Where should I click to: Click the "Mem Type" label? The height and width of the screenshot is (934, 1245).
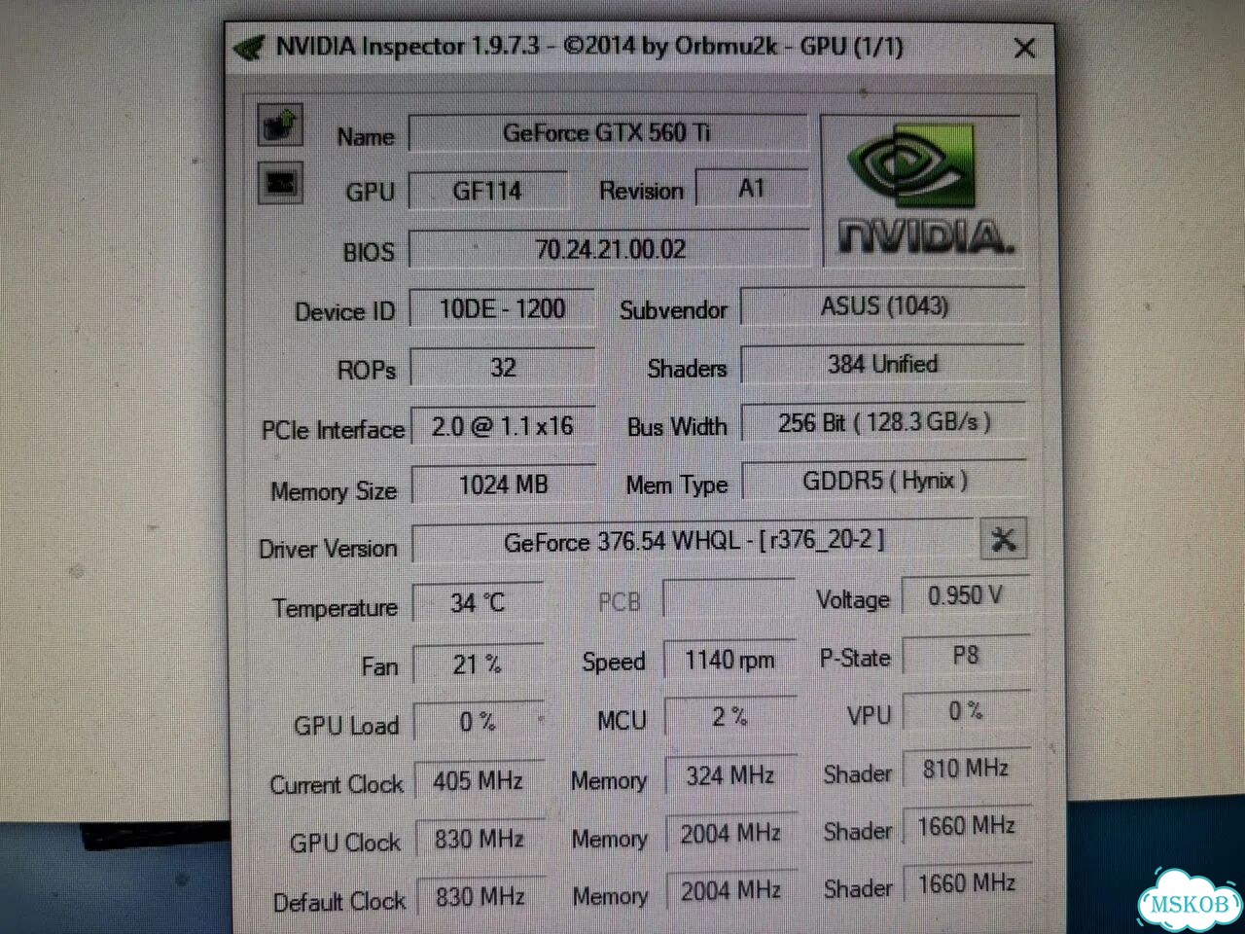[677, 485]
